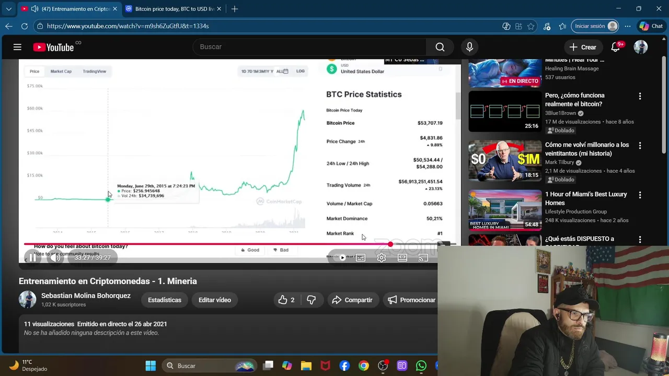Open the EN DIRECTO live stream thumbnail
This screenshot has height=376, width=669.
[x=505, y=73]
